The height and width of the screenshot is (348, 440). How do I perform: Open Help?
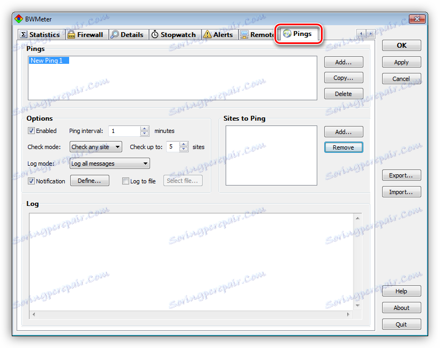pos(401,291)
